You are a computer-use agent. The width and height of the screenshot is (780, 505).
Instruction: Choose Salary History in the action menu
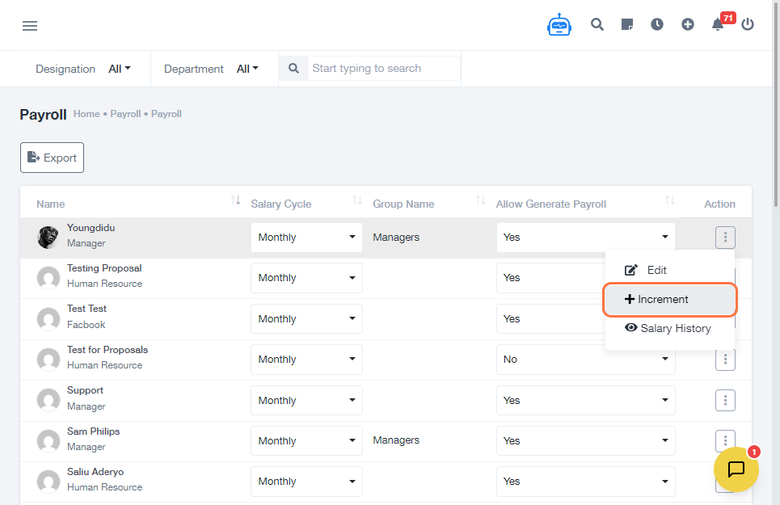pyautogui.click(x=670, y=328)
